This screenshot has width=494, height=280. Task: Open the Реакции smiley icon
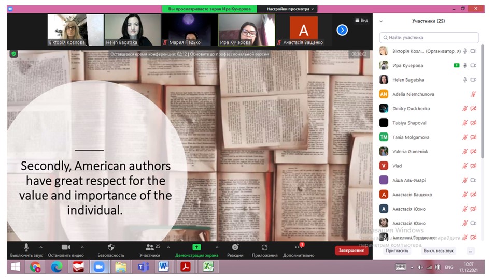(235, 247)
